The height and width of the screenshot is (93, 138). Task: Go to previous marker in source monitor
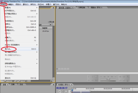(x=101, y=77)
